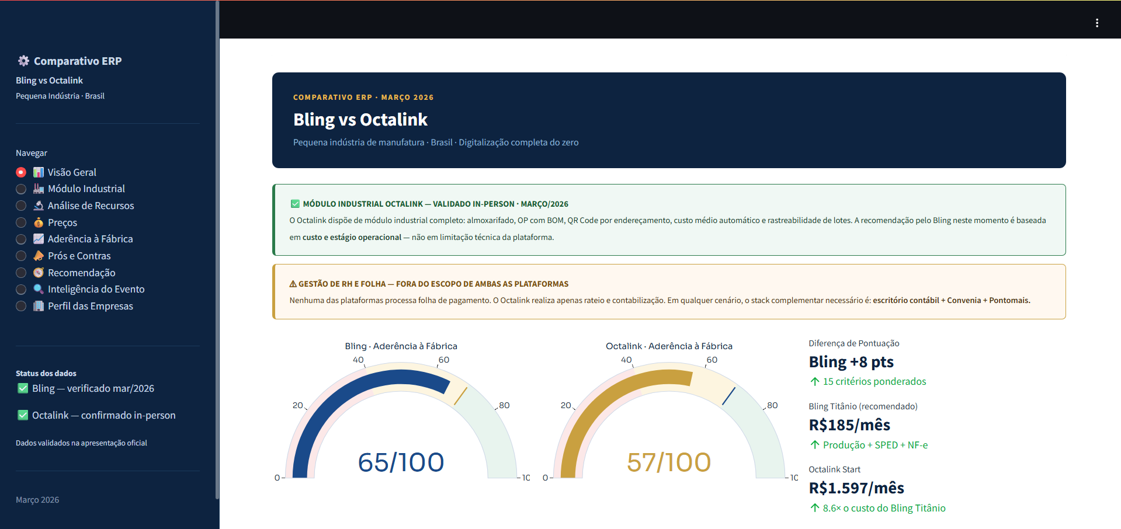Image resolution: width=1121 pixels, height=529 pixels.
Task: Click the warning triangle in Gestão de RH banner
Action: (293, 284)
